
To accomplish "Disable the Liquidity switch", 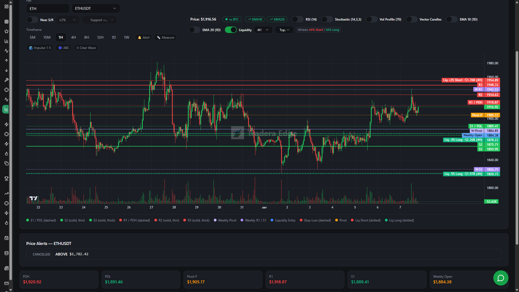I will coord(231,30).
